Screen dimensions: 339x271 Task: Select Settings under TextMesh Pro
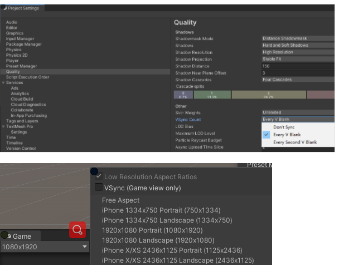[x=19, y=132]
